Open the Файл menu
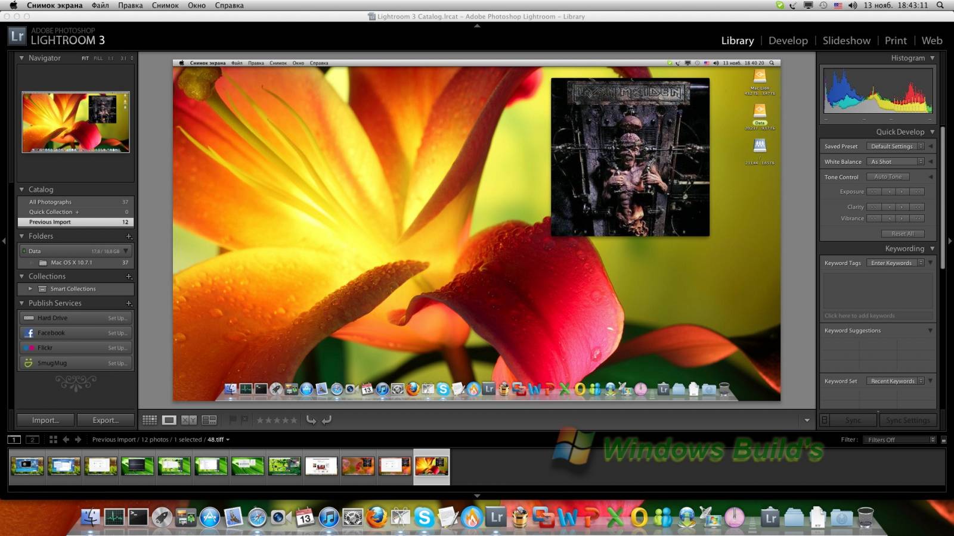Screen dimensions: 954x536 point(100,5)
